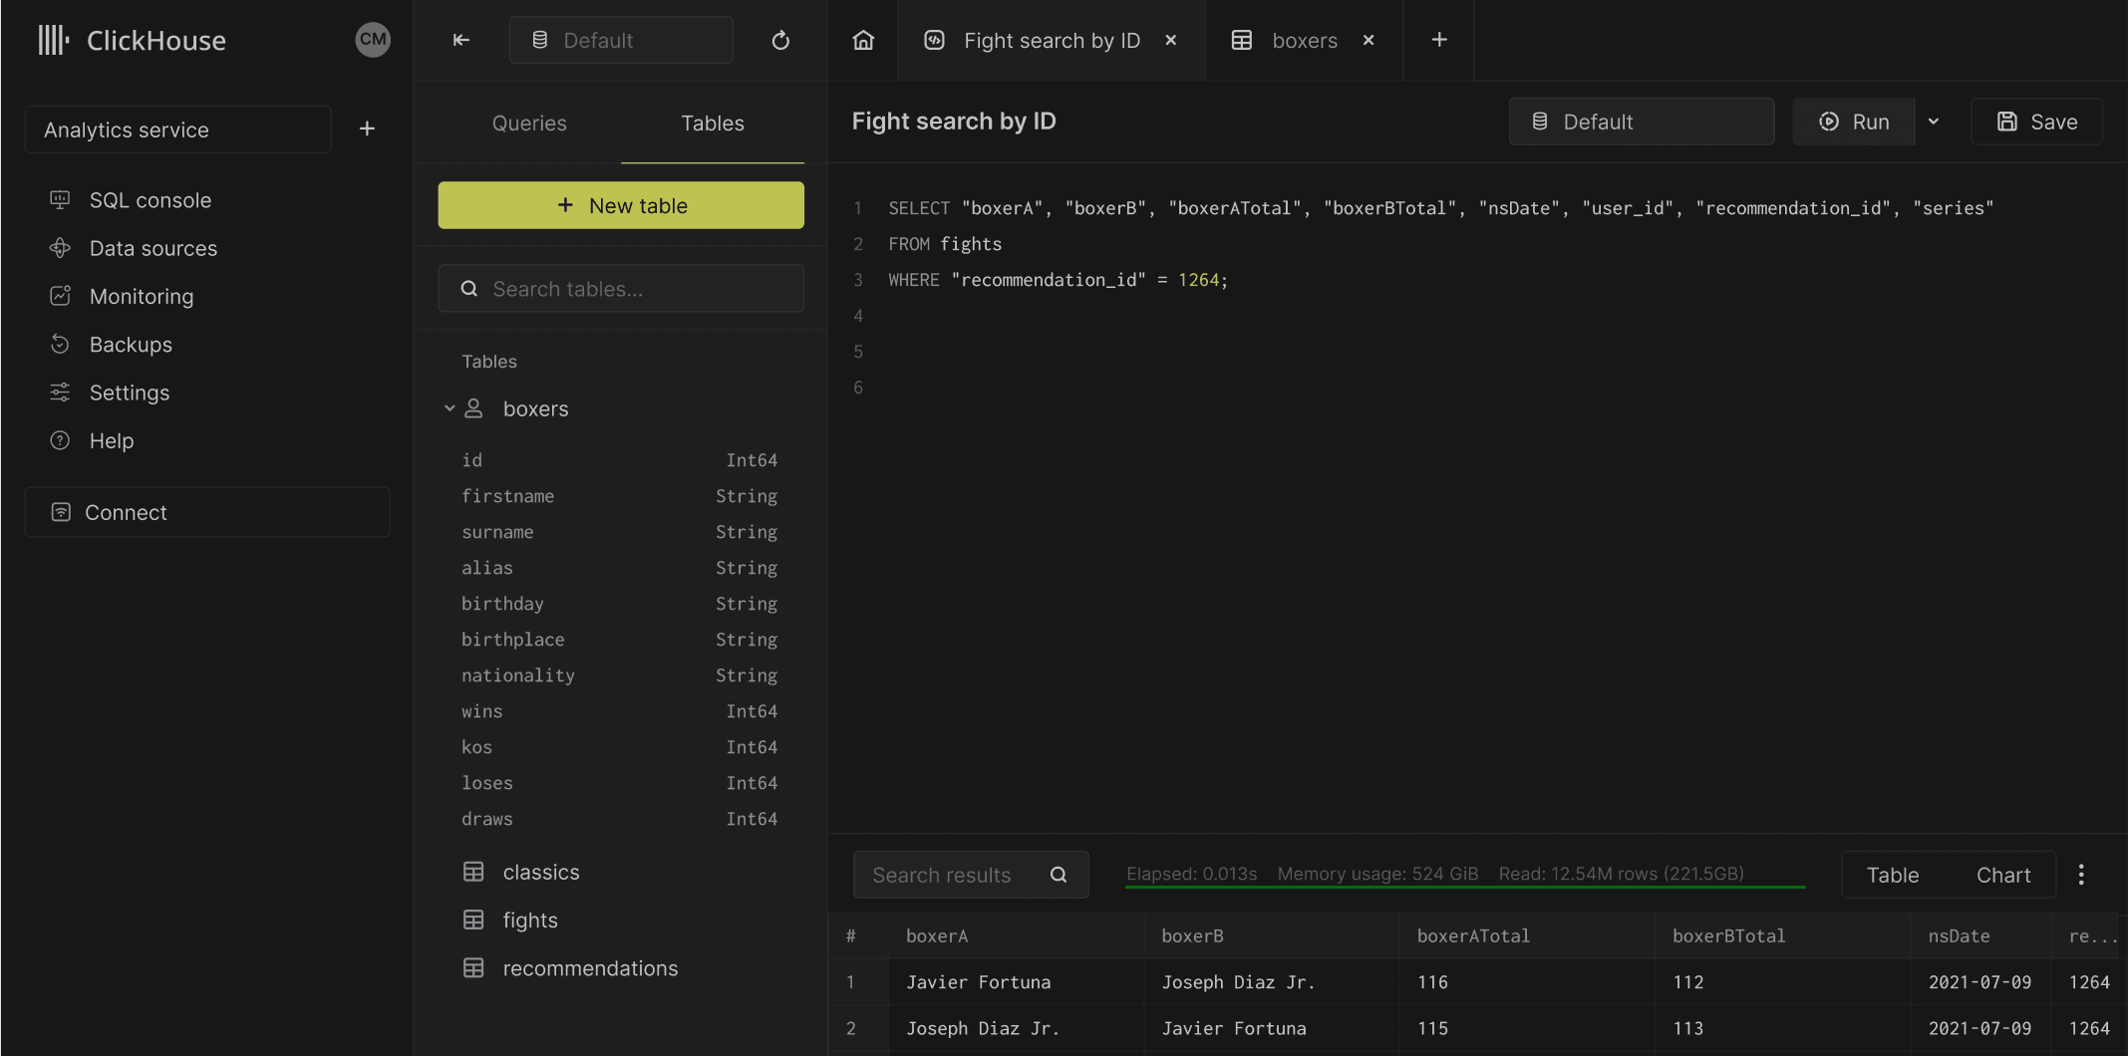Click the Connect button
This screenshot has width=2128, height=1056.
[x=207, y=512]
